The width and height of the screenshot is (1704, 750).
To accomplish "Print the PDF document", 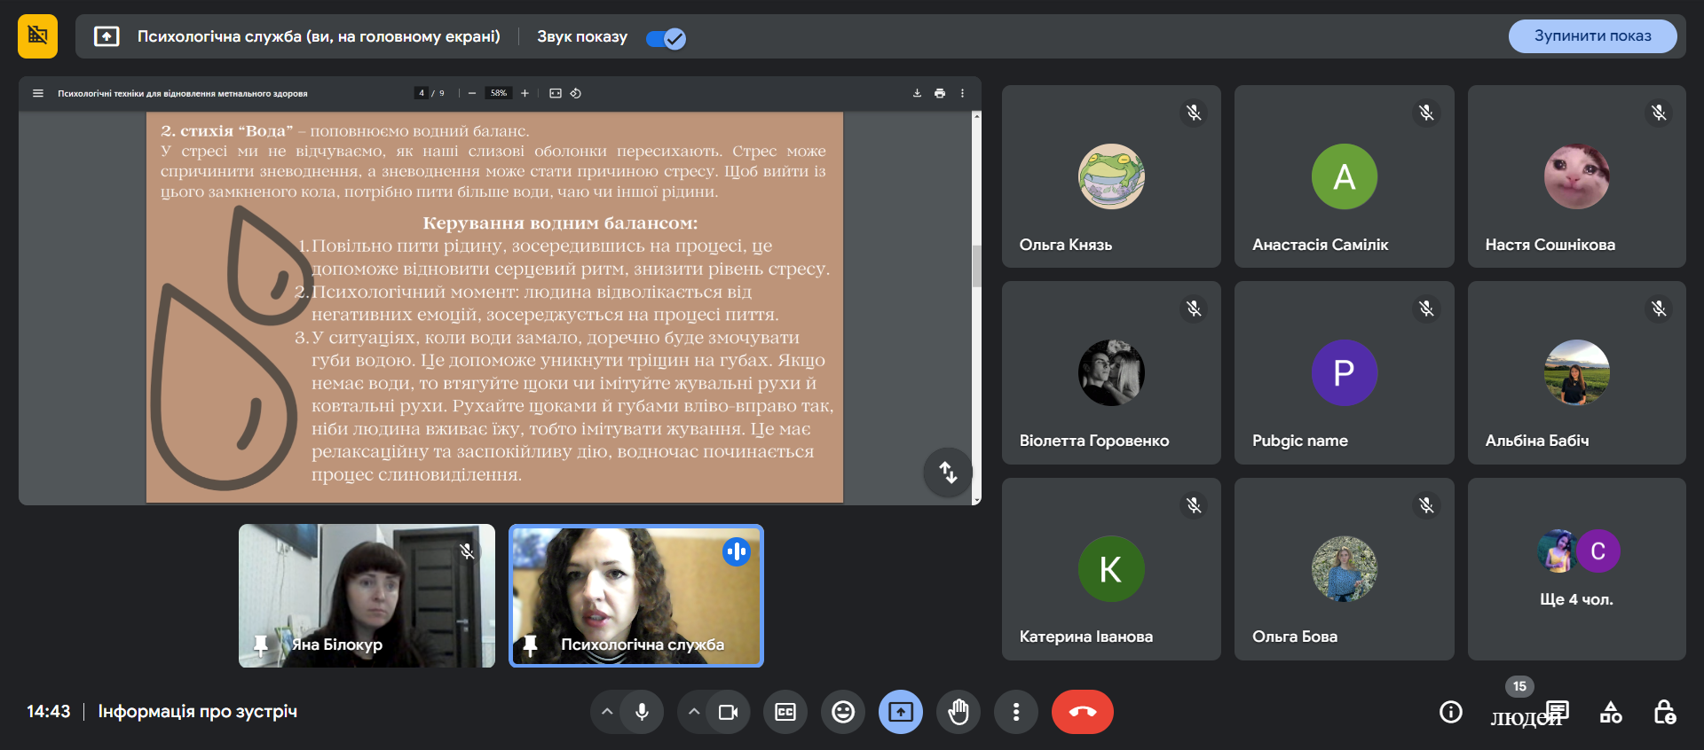I will click(x=940, y=93).
